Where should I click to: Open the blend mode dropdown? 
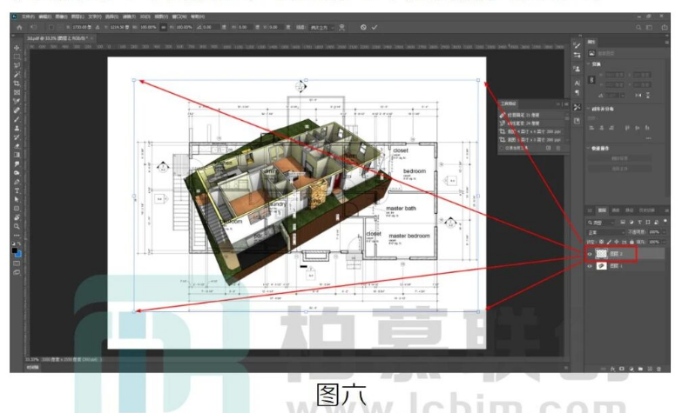606,232
